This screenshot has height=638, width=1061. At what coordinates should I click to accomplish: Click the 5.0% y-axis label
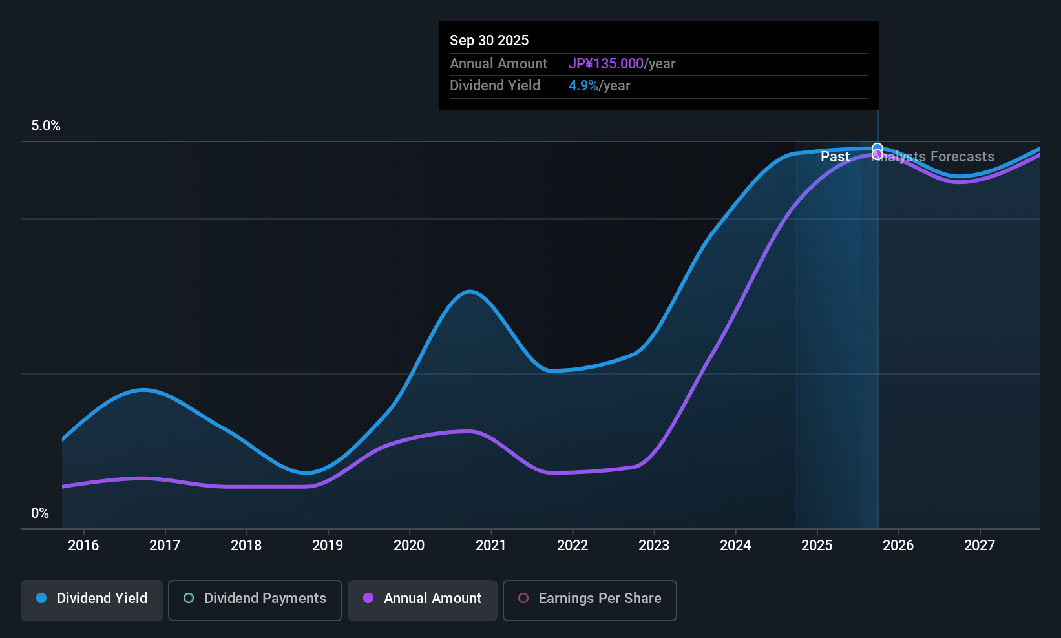[x=46, y=126]
